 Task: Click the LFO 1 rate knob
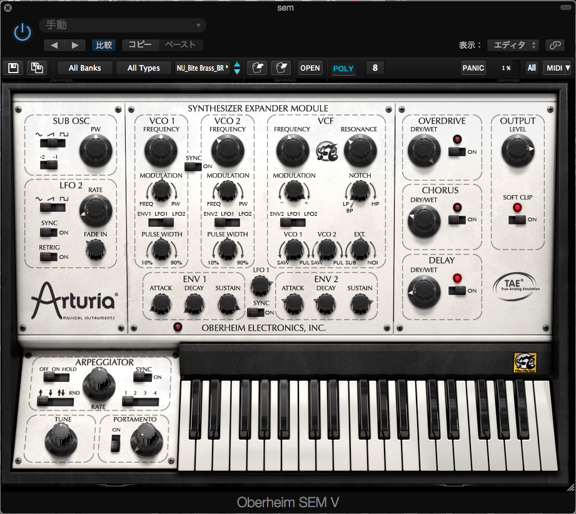(260, 286)
